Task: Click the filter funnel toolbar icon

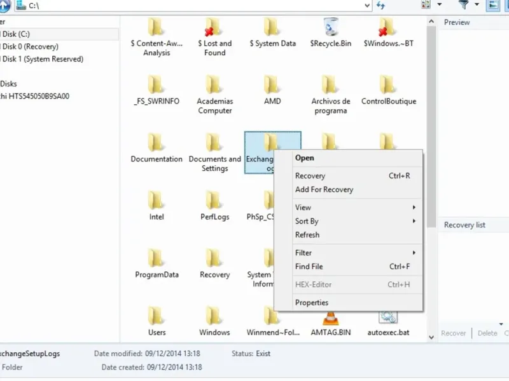Action: (464, 4)
